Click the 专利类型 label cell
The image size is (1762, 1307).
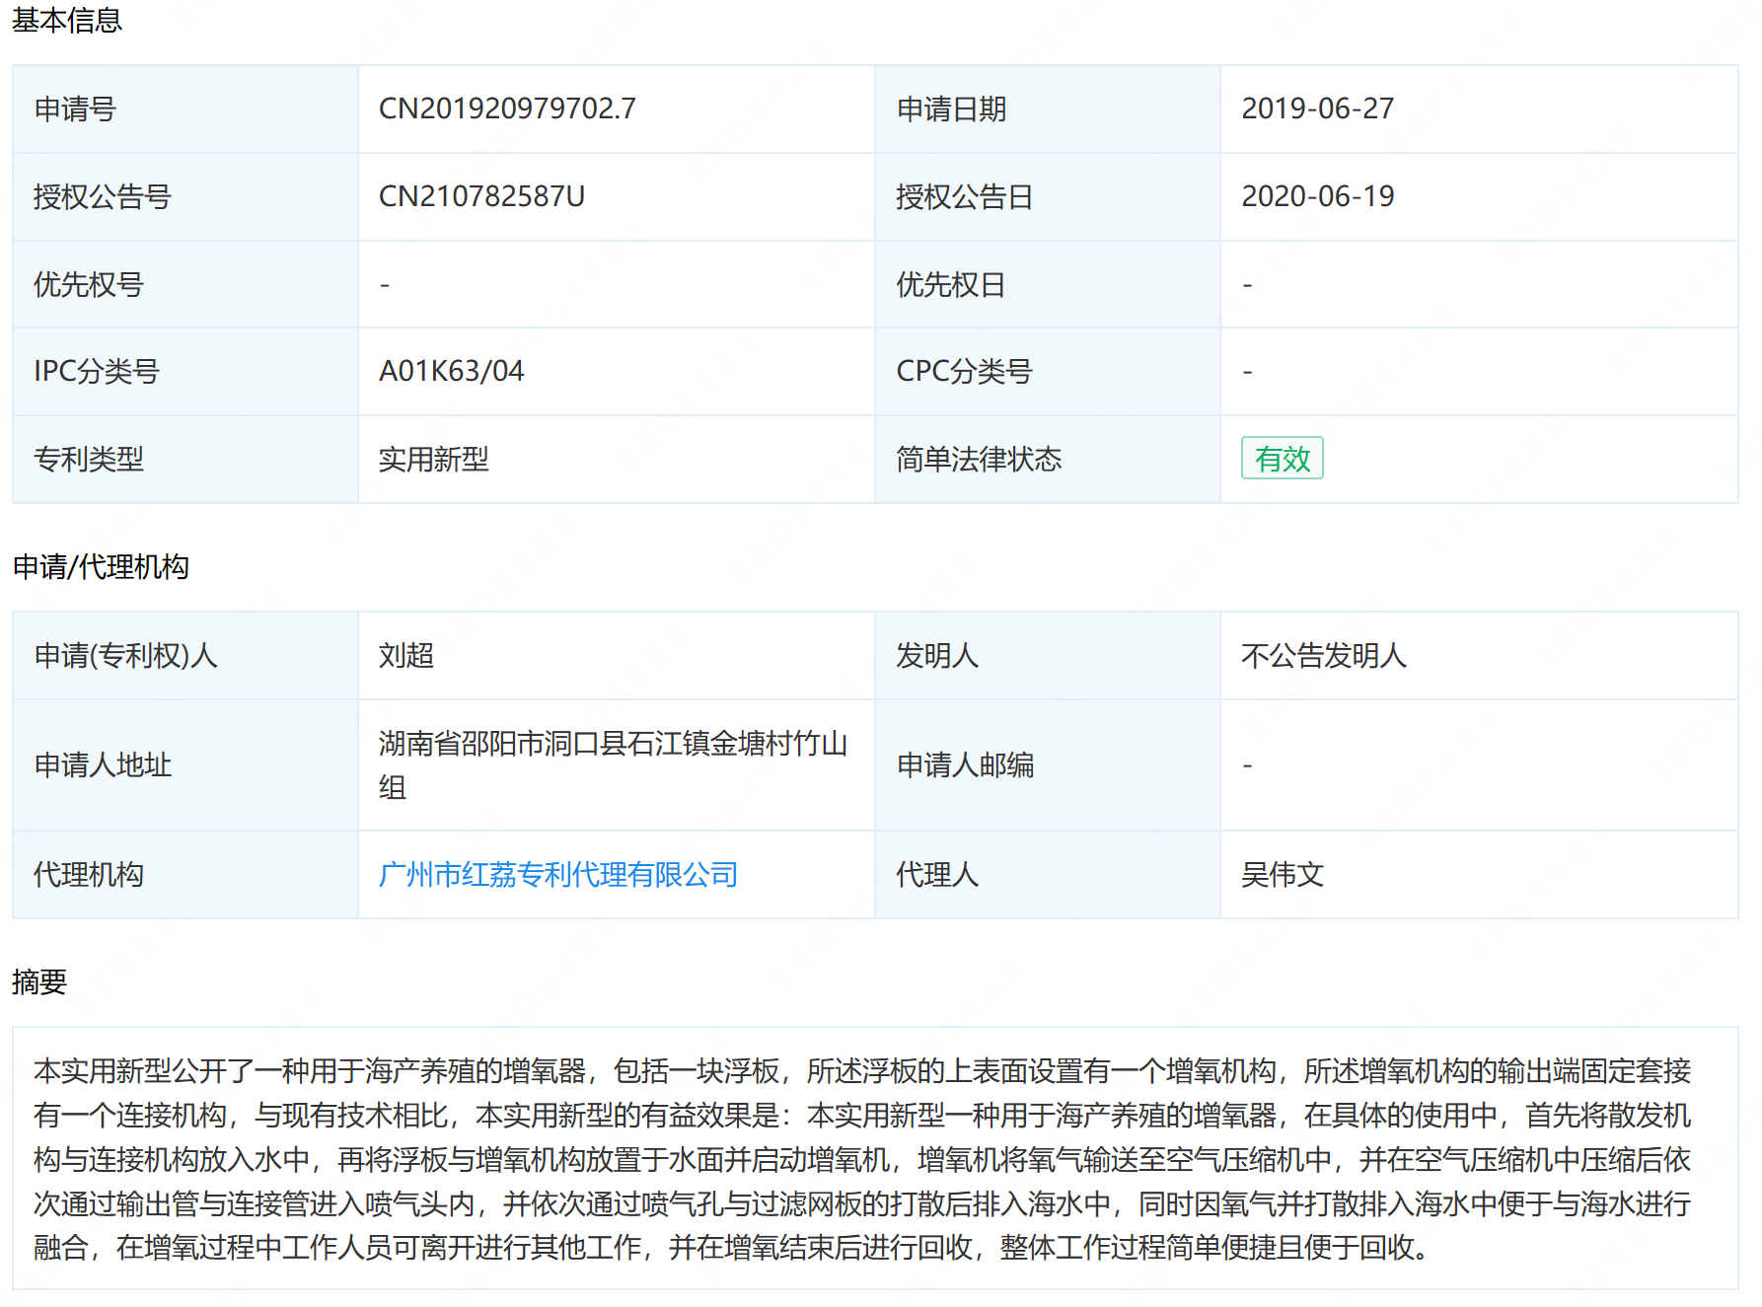pos(185,459)
